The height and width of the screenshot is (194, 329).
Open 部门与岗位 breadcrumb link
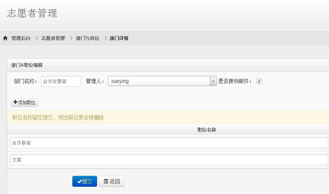(x=88, y=38)
